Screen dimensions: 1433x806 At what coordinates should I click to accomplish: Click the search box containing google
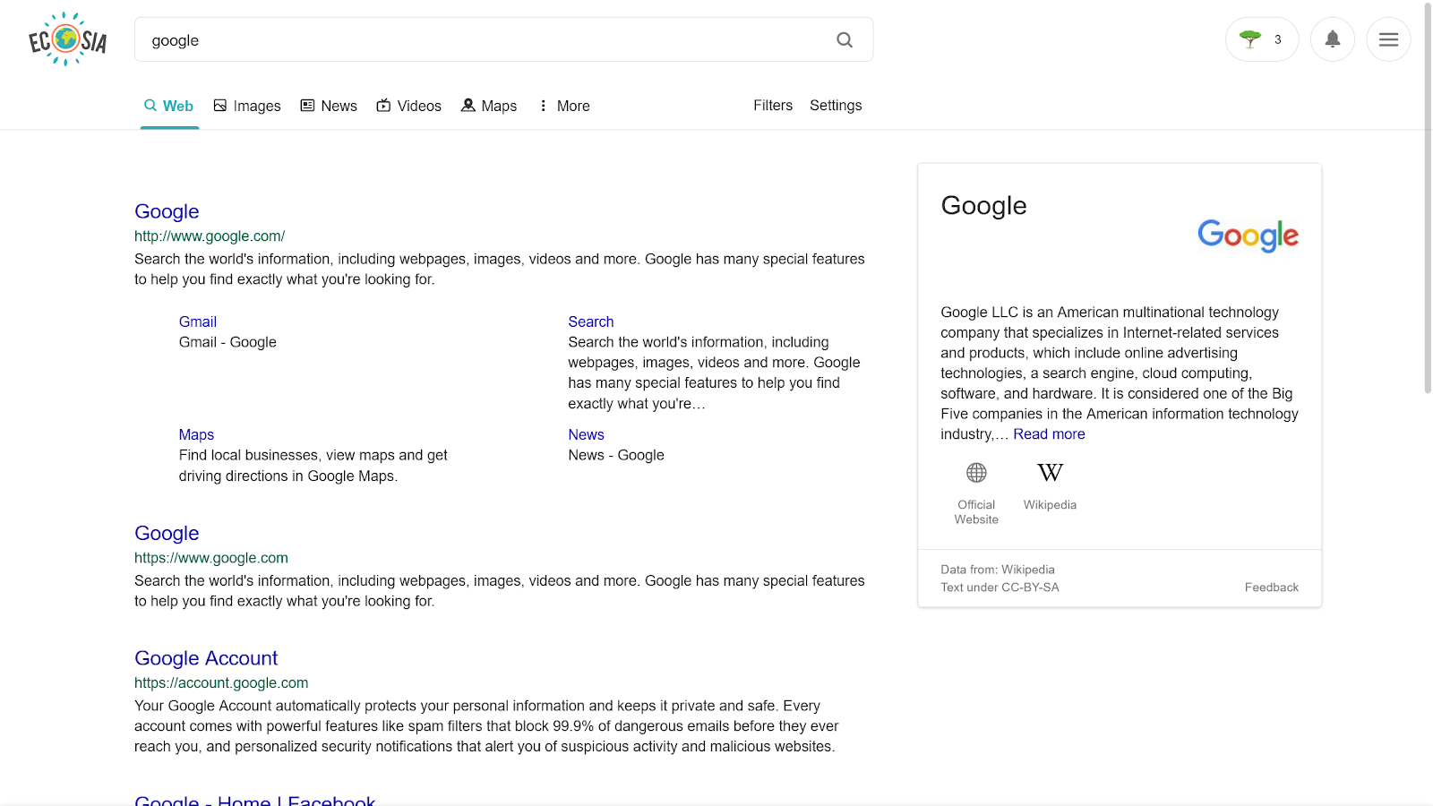coord(503,39)
